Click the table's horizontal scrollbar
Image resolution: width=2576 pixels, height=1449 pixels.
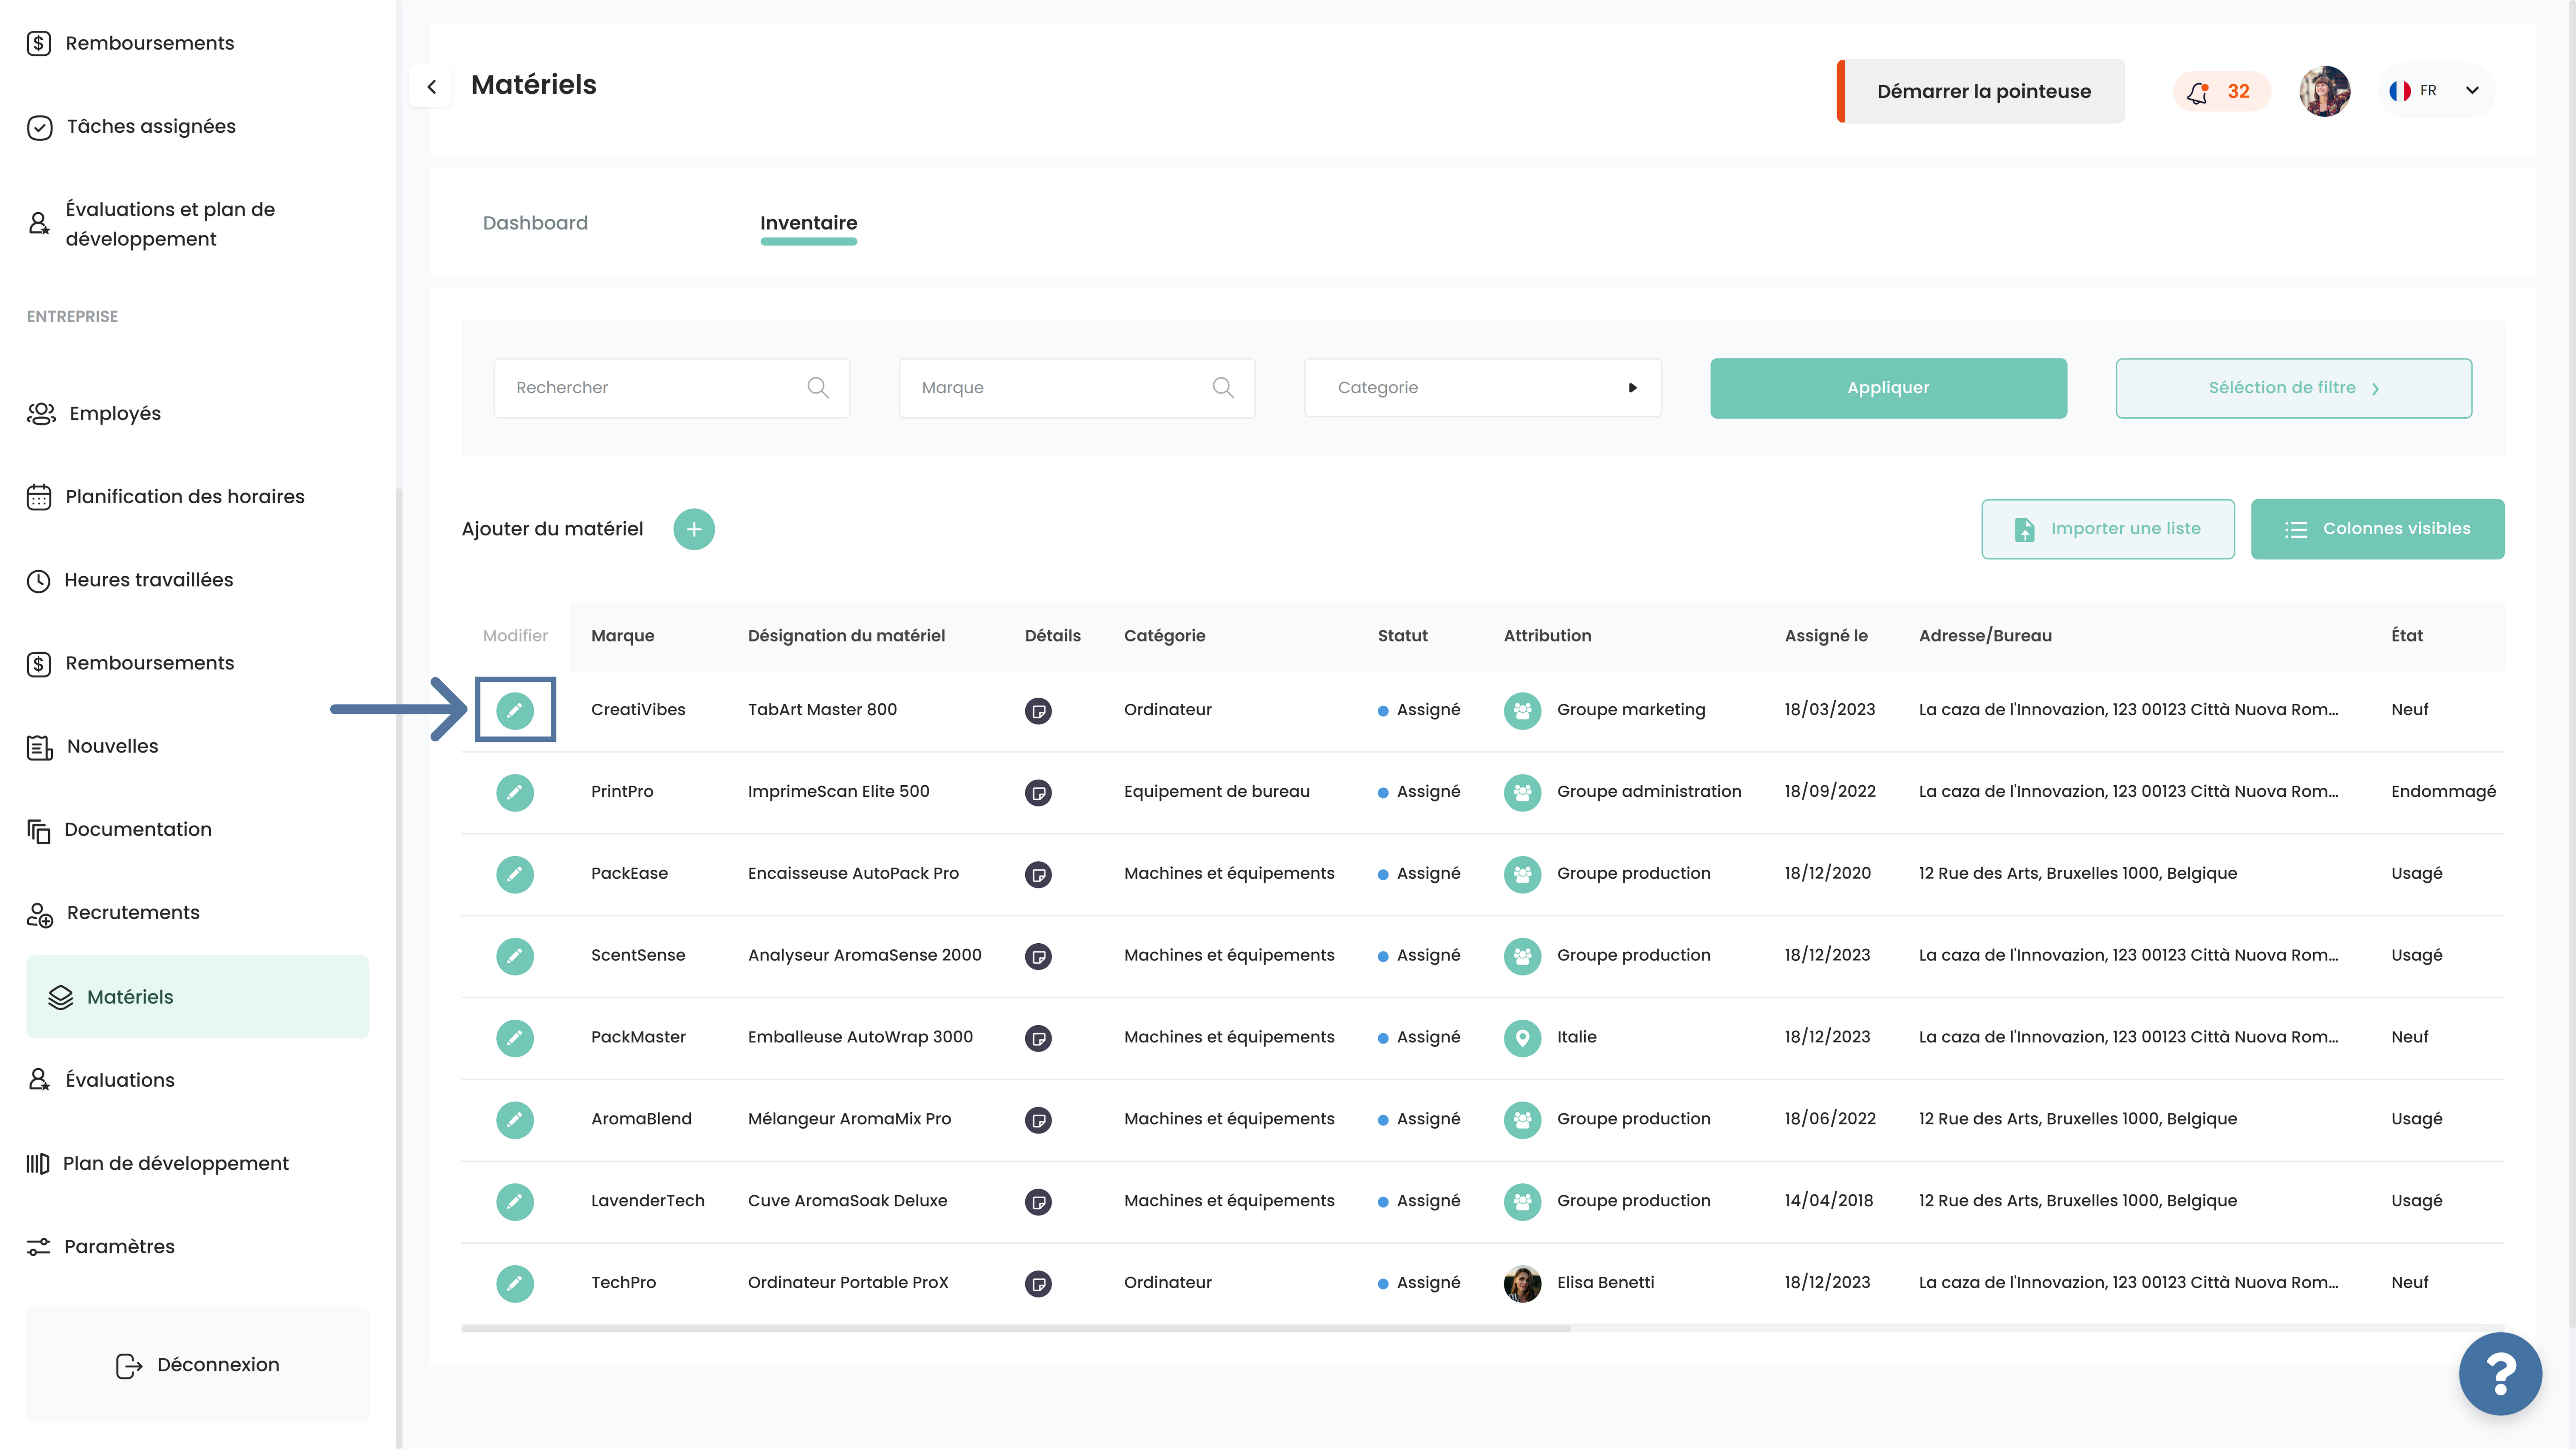[1016, 1328]
